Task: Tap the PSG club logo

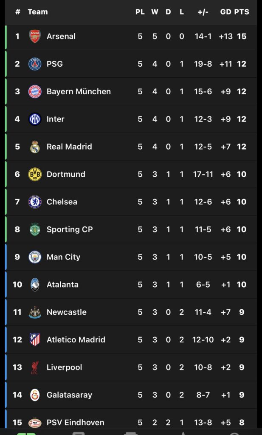Action: click(35, 64)
